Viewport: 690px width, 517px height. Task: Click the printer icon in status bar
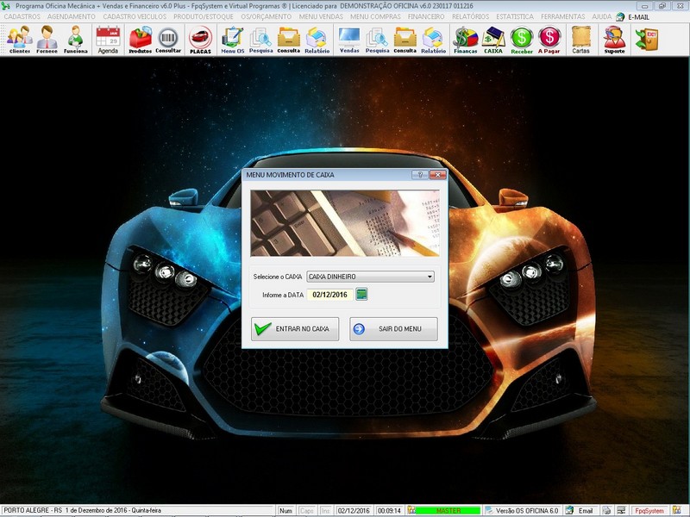(606, 510)
